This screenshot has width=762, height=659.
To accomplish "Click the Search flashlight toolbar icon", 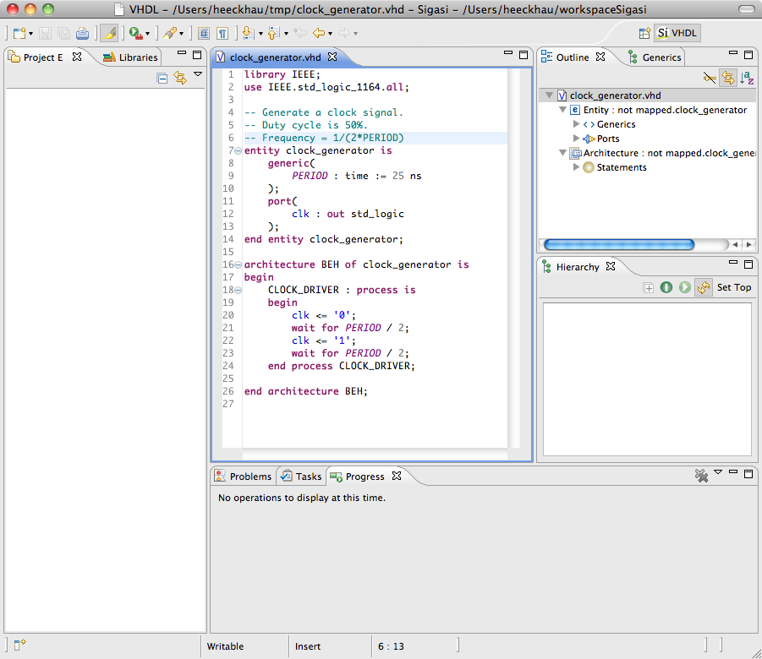I will (170, 34).
